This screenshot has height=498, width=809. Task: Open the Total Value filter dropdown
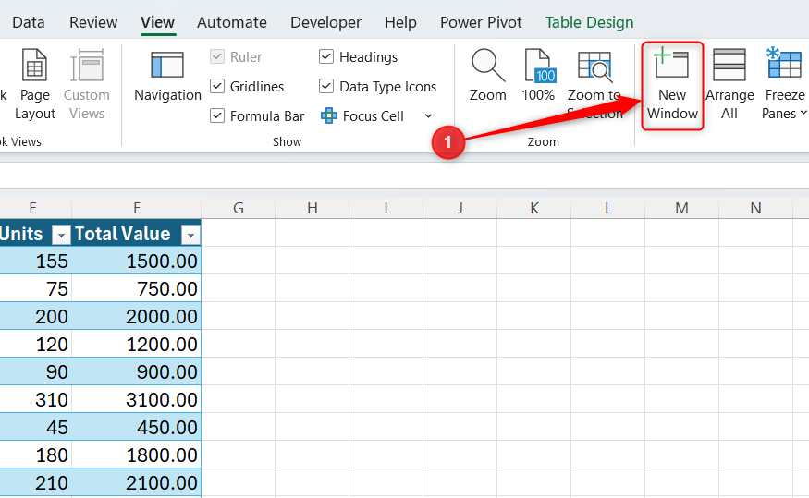click(190, 236)
